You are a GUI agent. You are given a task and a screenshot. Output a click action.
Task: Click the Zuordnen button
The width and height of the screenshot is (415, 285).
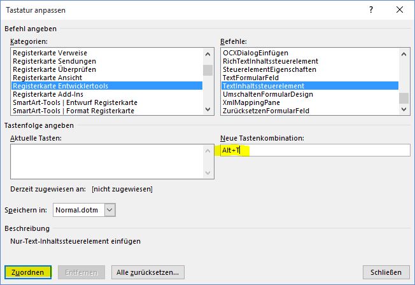point(27,272)
